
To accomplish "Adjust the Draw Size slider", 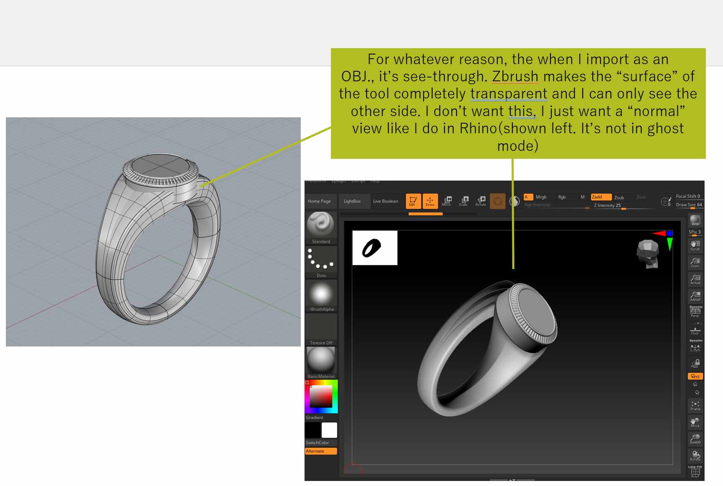I will 689,205.
